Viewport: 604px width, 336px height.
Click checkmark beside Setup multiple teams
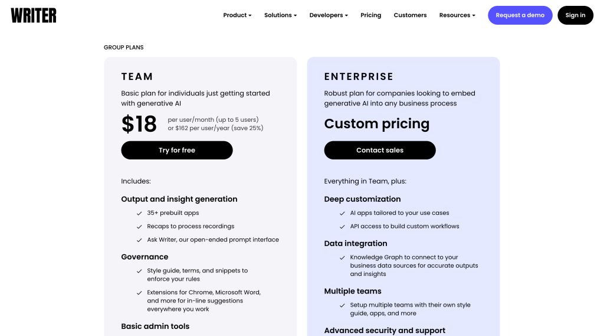pos(342,305)
